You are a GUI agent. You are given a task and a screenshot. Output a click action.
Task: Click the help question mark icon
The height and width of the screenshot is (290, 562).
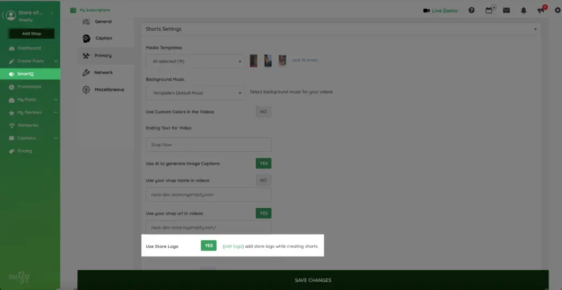point(471,10)
